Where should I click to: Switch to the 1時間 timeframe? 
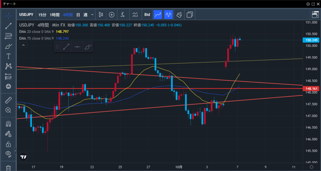tap(55, 14)
